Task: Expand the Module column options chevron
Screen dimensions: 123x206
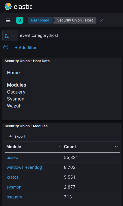Action: tap(59, 147)
